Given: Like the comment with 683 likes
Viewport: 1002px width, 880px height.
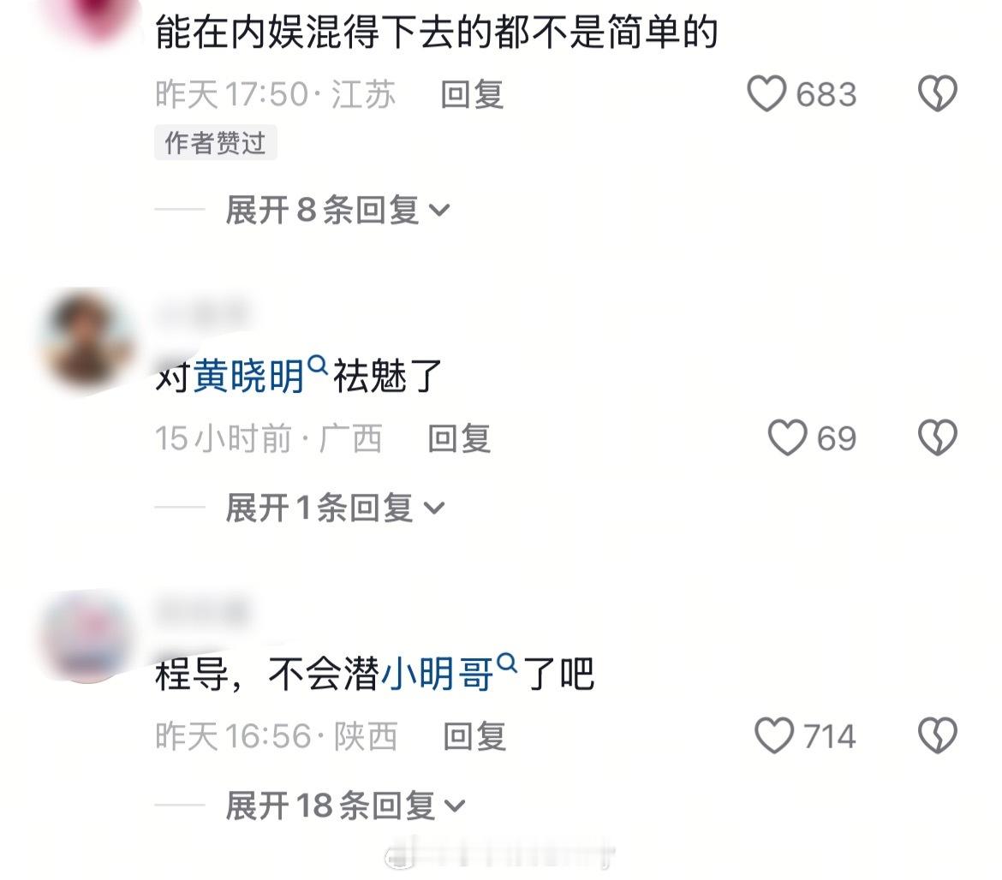Looking at the screenshot, I should point(766,94).
